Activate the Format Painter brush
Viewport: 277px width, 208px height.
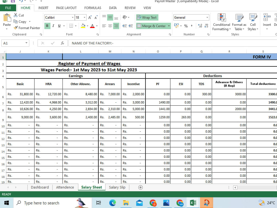click(x=16, y=28)
